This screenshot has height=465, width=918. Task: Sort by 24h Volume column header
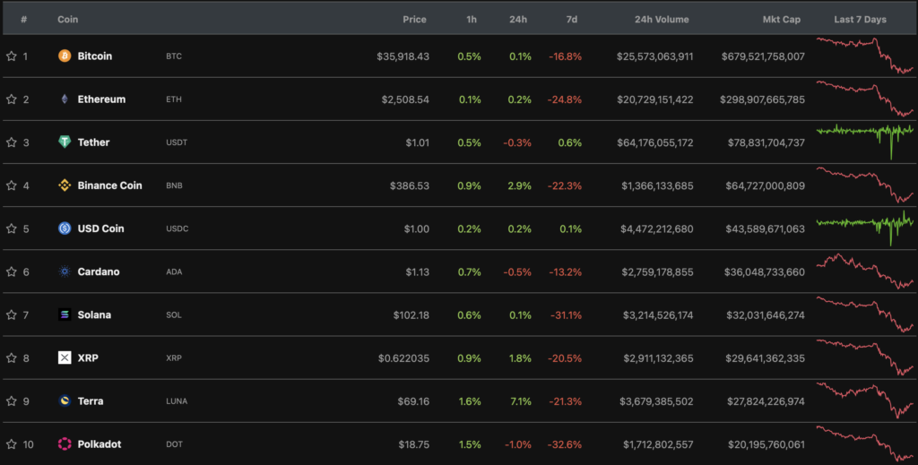tap(662, 19)
